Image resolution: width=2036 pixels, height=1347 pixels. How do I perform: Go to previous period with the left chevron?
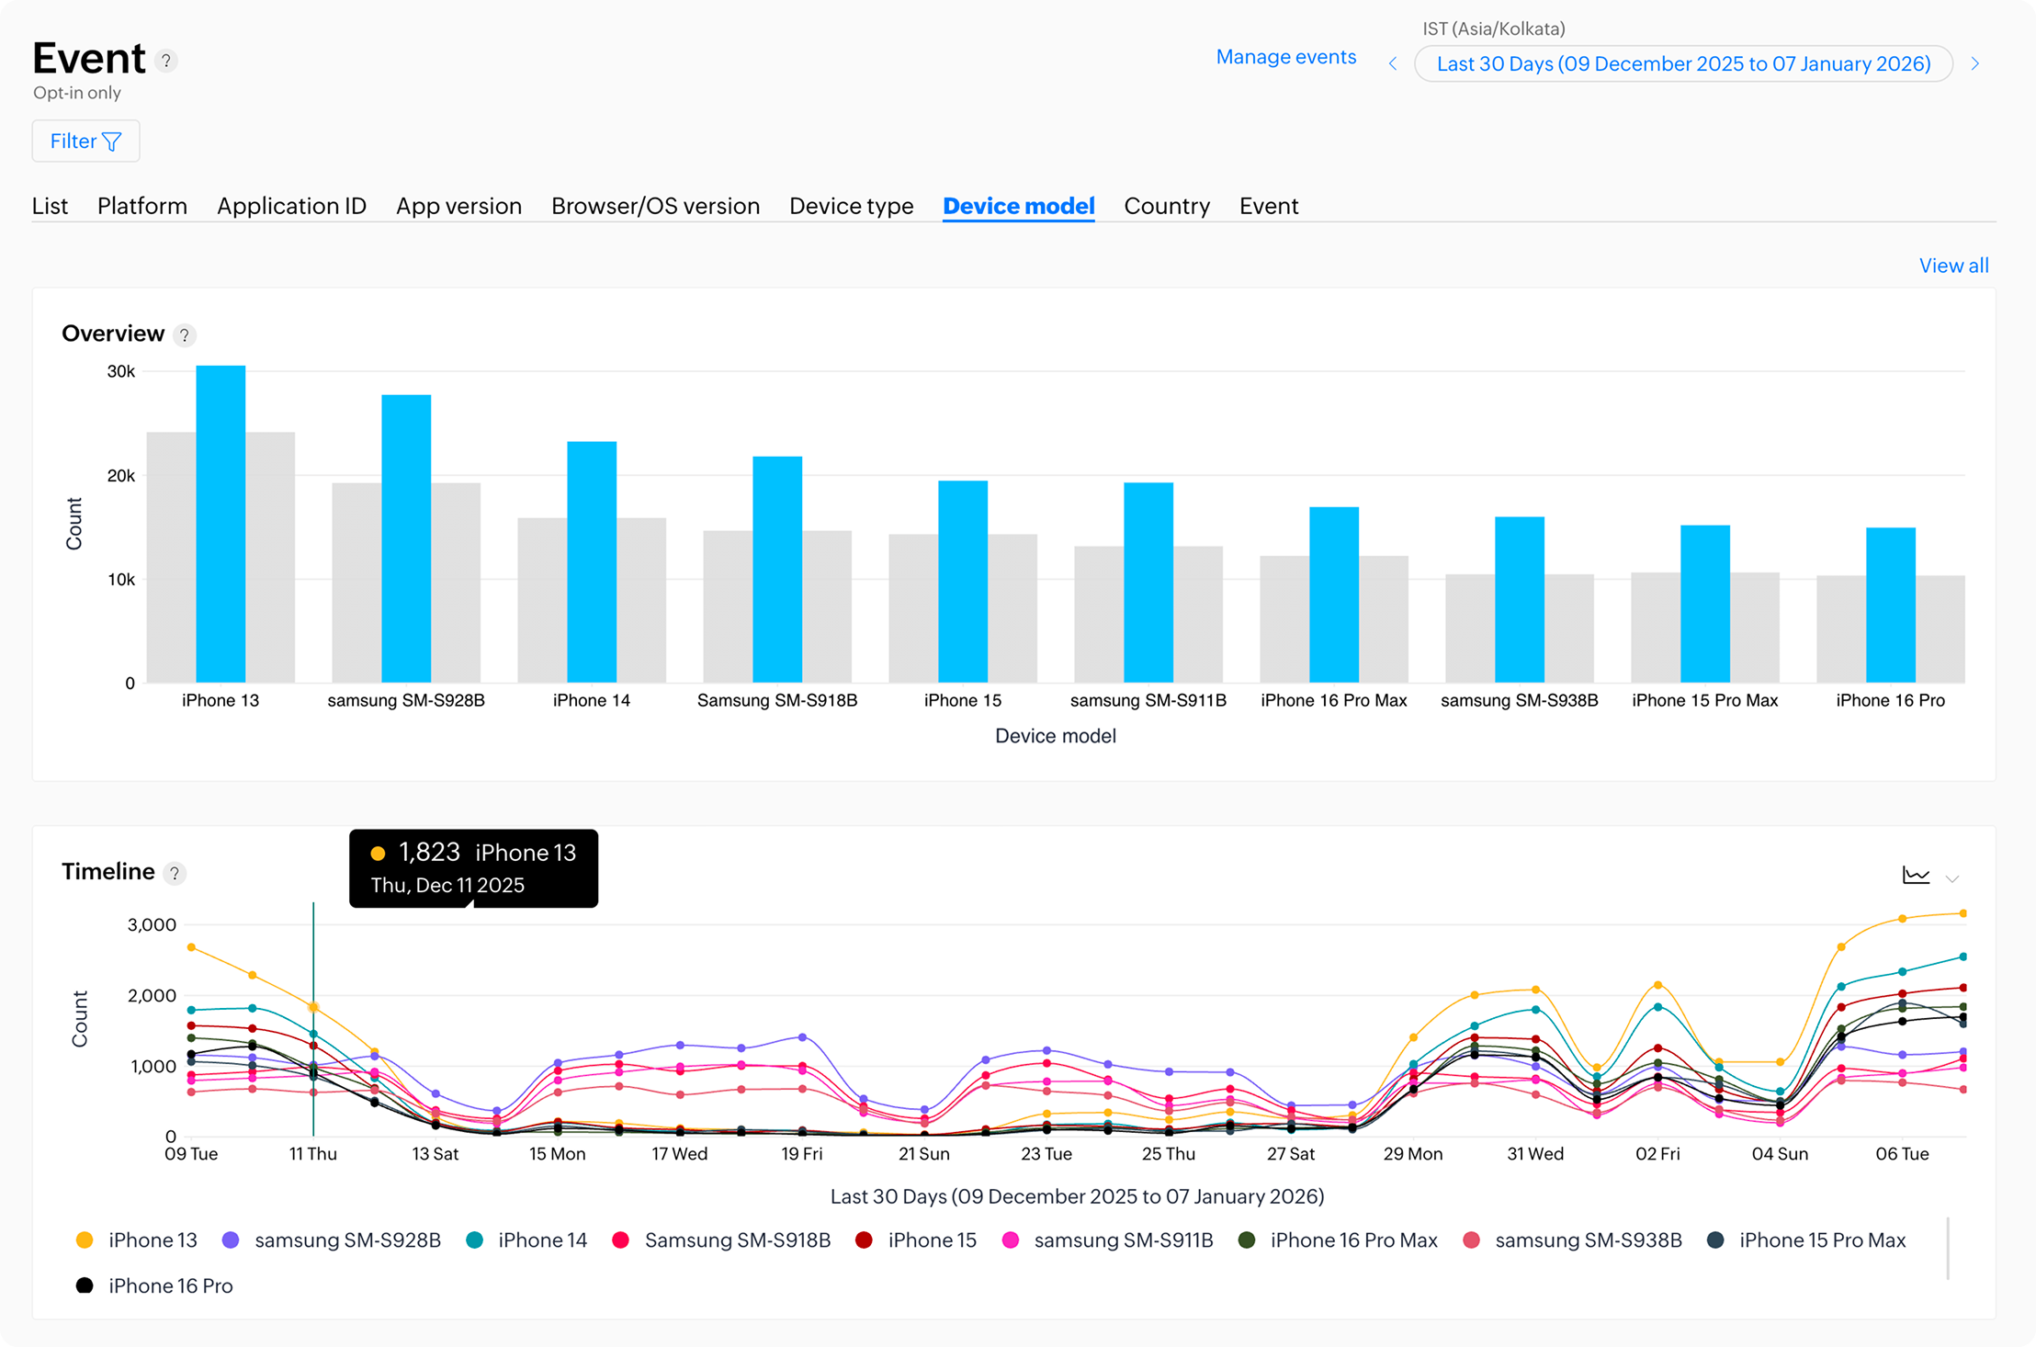click(1393, 63)
